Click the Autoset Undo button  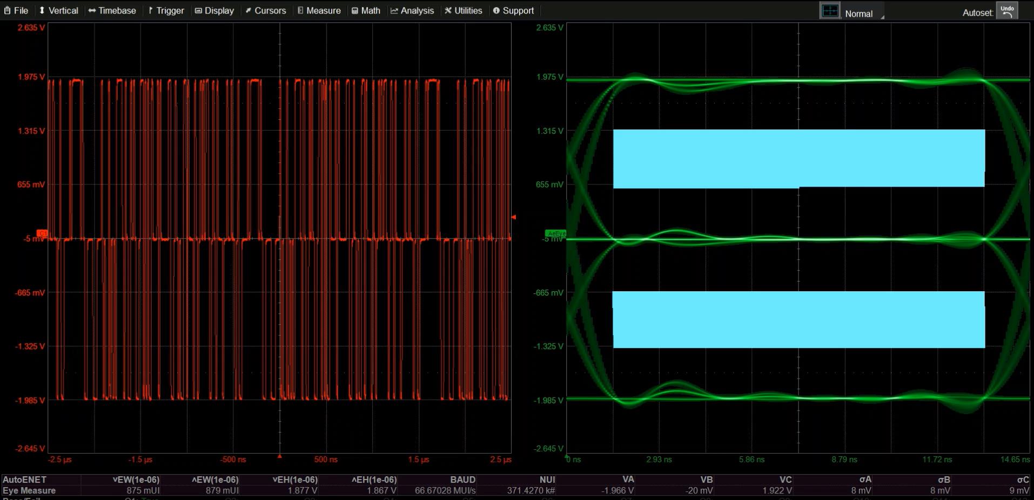[x=1007, y=11]
